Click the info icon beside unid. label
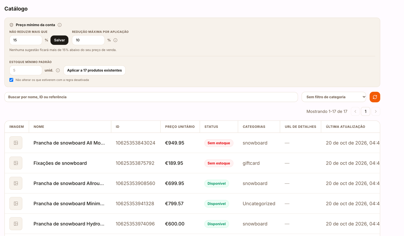This screenshot has width=404, height=236. pyautogui.click(x=58, y=70)
